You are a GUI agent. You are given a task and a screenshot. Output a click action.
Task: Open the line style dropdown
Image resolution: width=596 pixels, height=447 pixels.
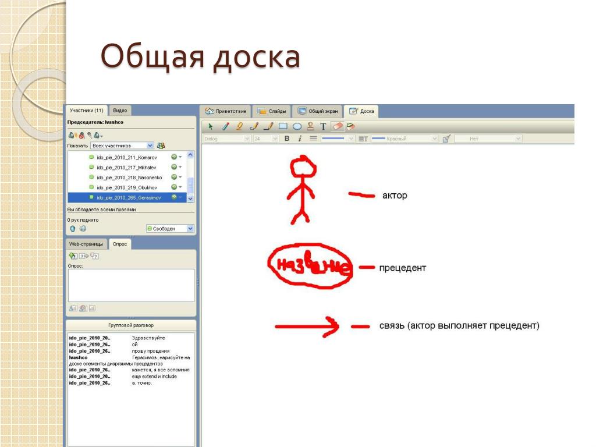point(338,139)
